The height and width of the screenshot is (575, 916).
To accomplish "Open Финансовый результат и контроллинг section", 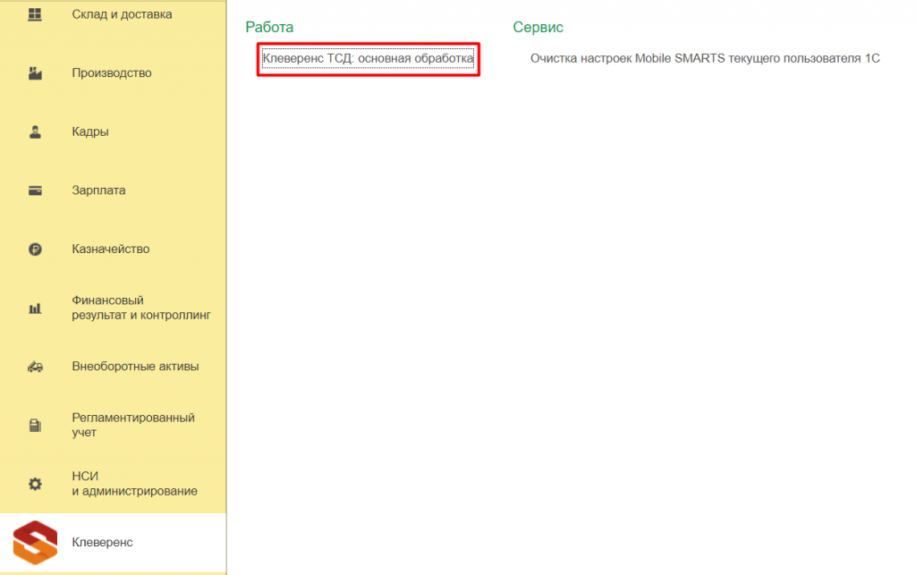I will 141,308.
